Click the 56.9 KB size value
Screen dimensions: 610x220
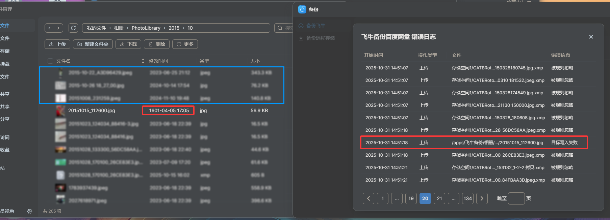[259, 111]
